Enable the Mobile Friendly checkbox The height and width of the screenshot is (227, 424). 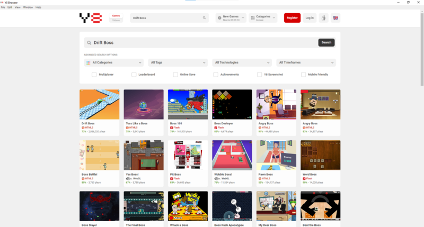(x=303, y=75)
